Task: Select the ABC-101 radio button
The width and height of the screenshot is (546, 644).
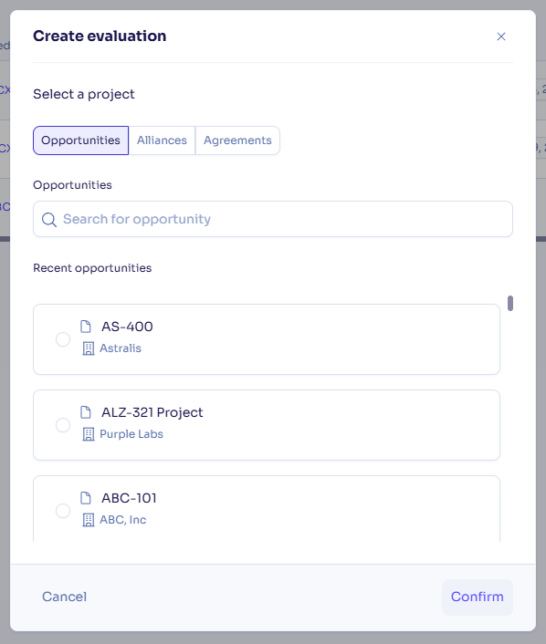Action: point(63,511)
